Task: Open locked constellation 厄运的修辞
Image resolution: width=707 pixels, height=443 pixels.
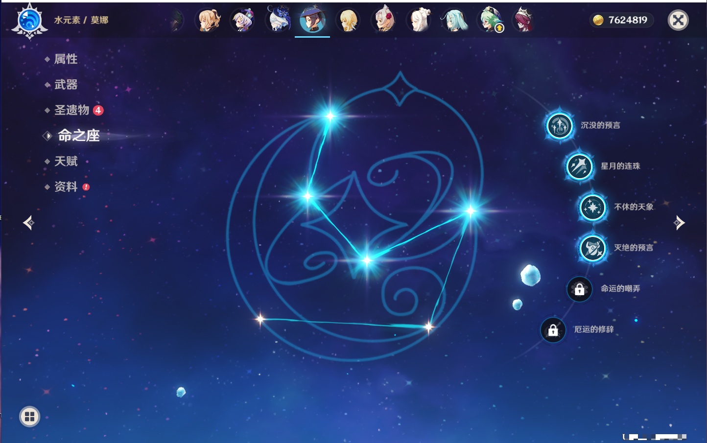Action: 553,329
